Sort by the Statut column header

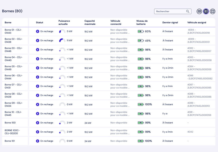pyautogui.click(x=39, y=22)
